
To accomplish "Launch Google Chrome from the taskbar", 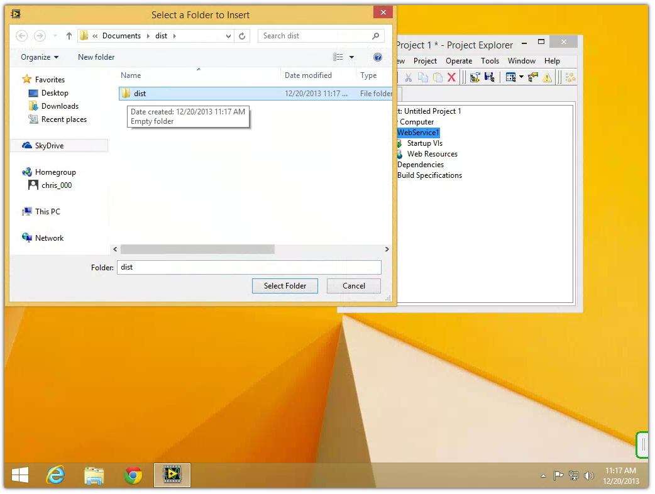I will coord(133,476).
